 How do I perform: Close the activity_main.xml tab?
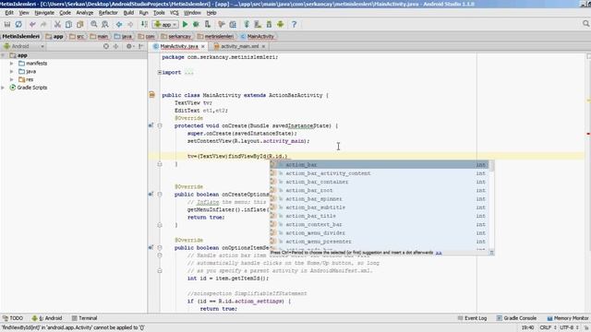[263, 46]
